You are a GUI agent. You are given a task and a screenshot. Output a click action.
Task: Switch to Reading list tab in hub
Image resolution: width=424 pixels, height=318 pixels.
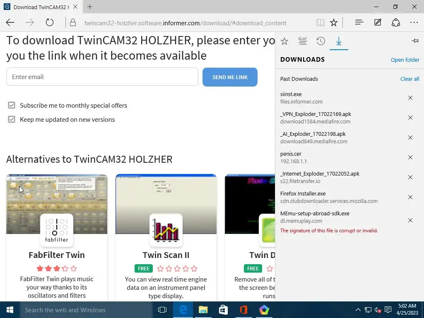(303, 41)
